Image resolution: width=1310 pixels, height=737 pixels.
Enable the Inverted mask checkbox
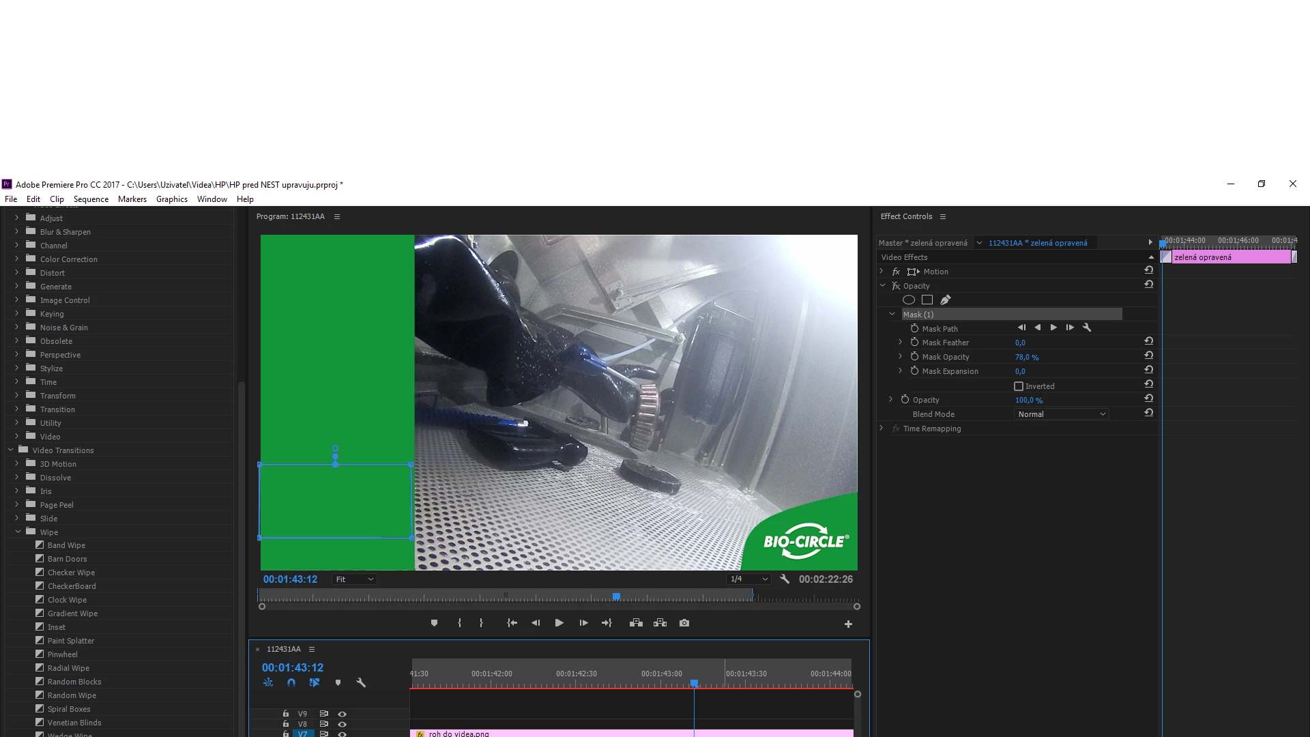(x=1019, y=386)
